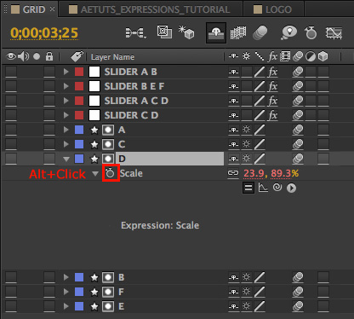Click the label tag column header icon

coord(77,56)
